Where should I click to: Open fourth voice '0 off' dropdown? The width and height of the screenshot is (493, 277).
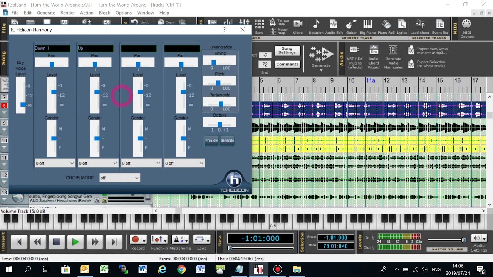pyautogui.click(x=184, y=163)
